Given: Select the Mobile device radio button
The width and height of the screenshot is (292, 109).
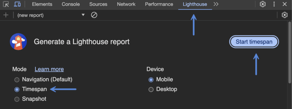Looking at the screenshot, I should [151, 80].
